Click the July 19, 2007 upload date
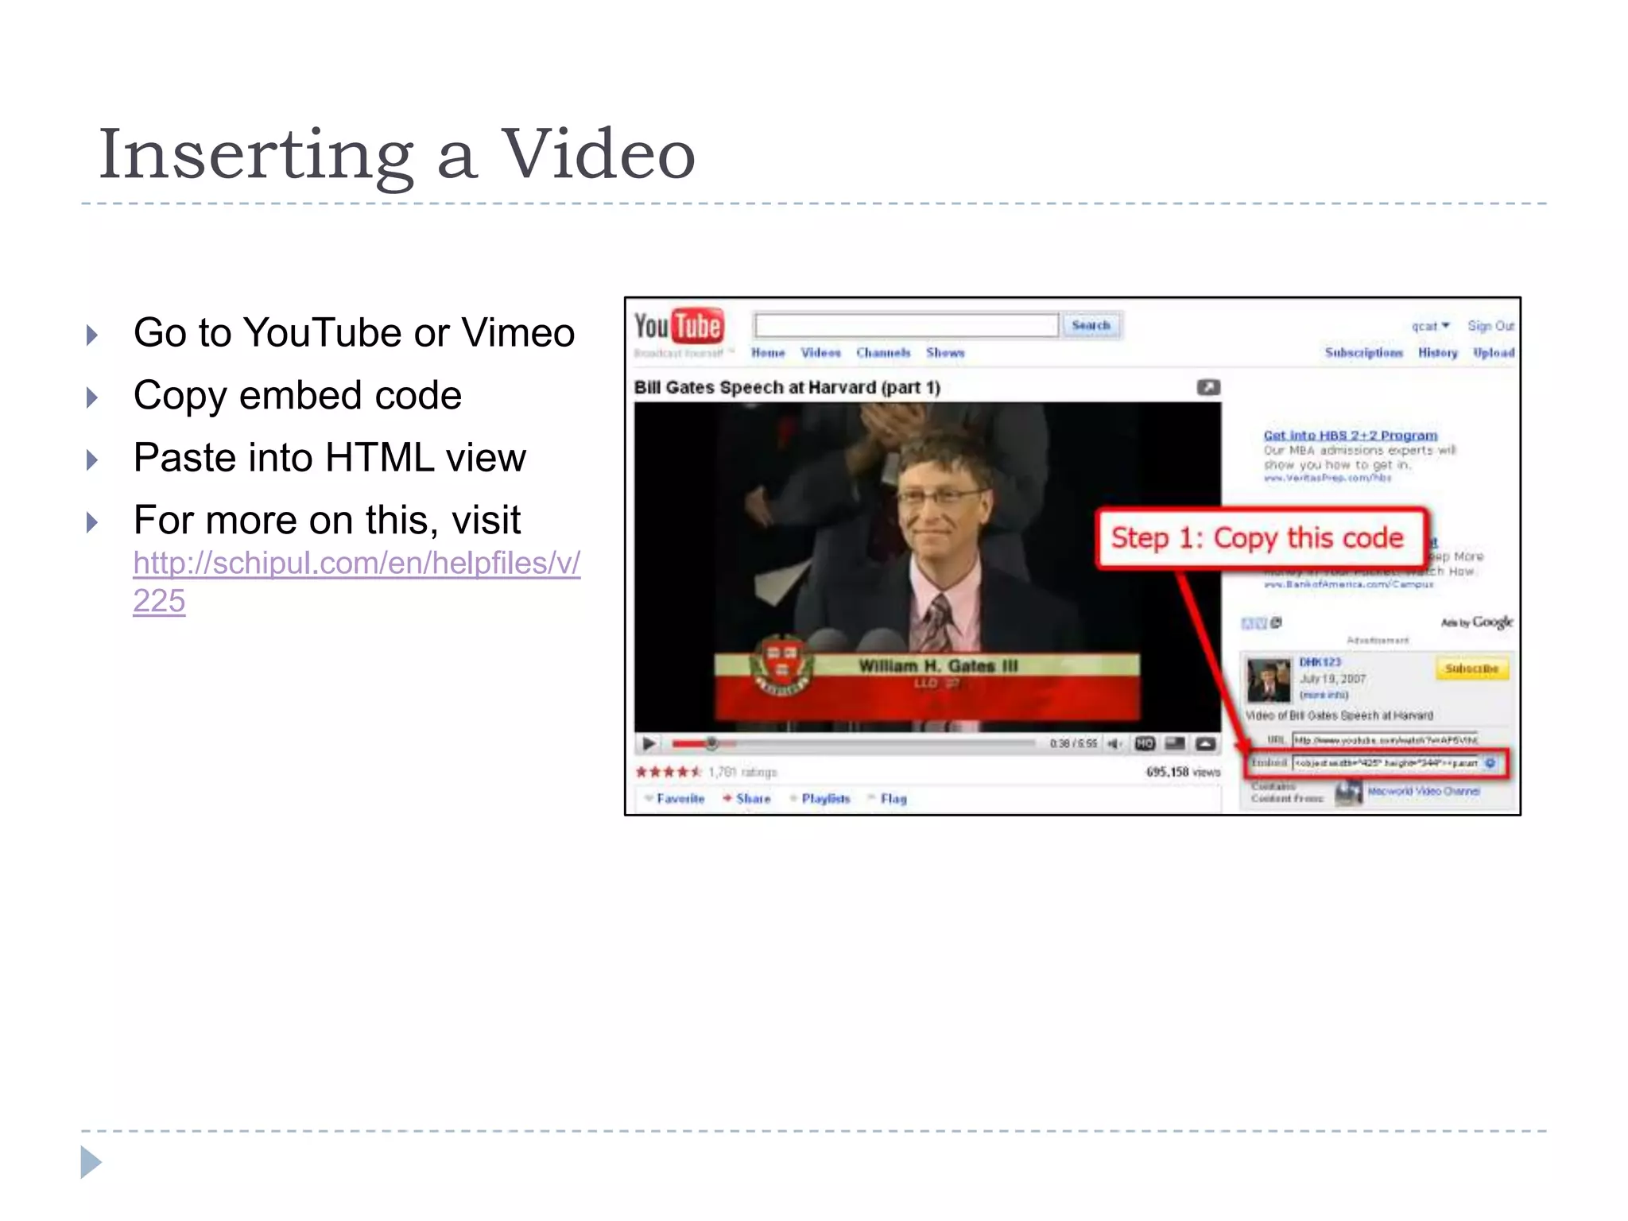 1332,678
